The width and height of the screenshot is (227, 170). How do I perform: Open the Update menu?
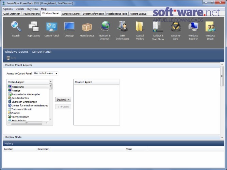click(20, 9)
